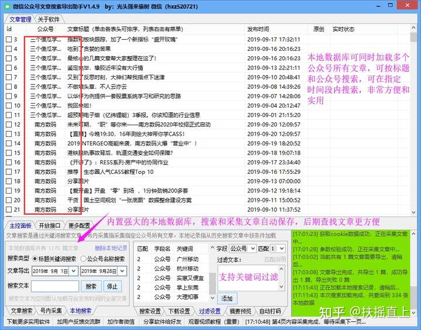
Task: Click 加作者微信 in the status bar
Action: (121, 322)
